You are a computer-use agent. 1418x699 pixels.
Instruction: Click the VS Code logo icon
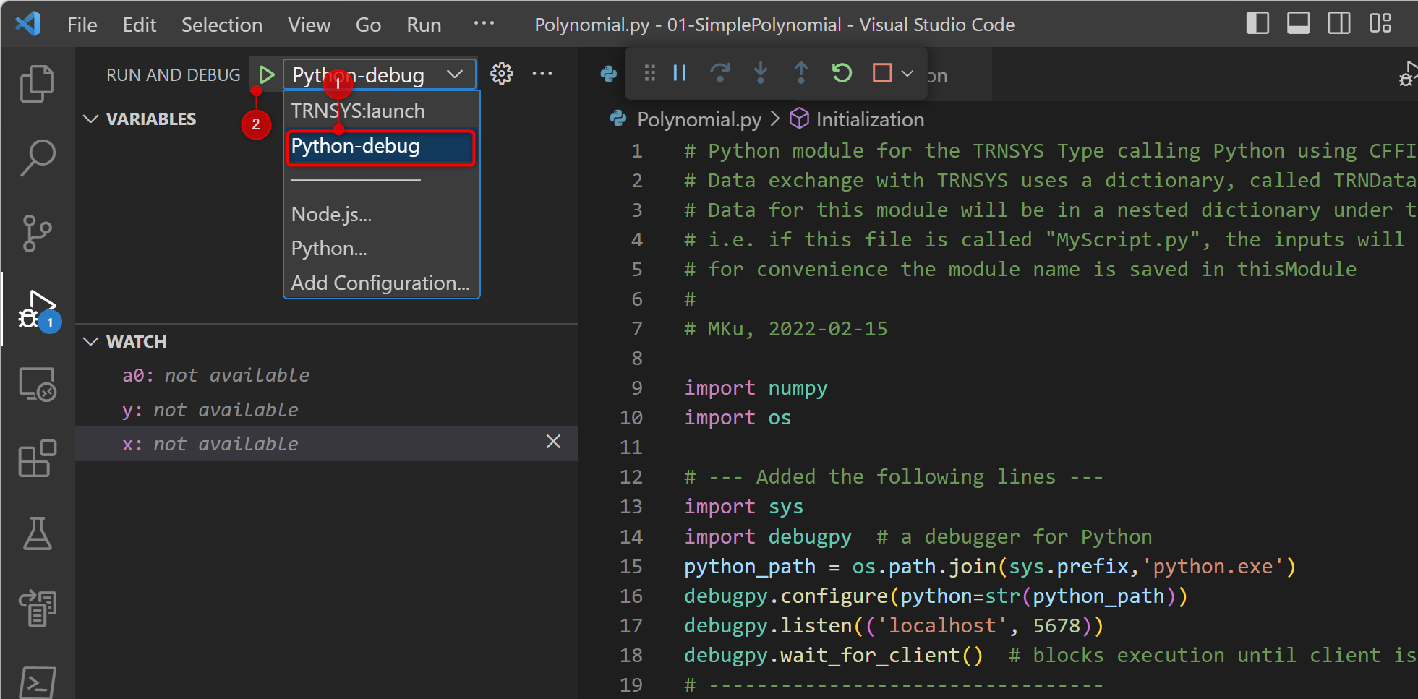[27, 24]
